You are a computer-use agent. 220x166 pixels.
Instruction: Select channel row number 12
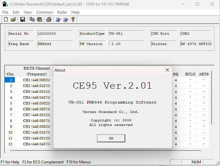[x=10, y=144]
